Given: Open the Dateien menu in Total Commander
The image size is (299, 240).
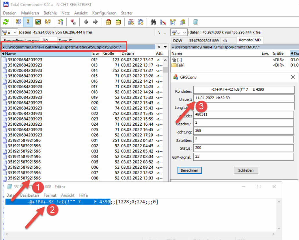Looking at the screenshot, I should point(10,13).
